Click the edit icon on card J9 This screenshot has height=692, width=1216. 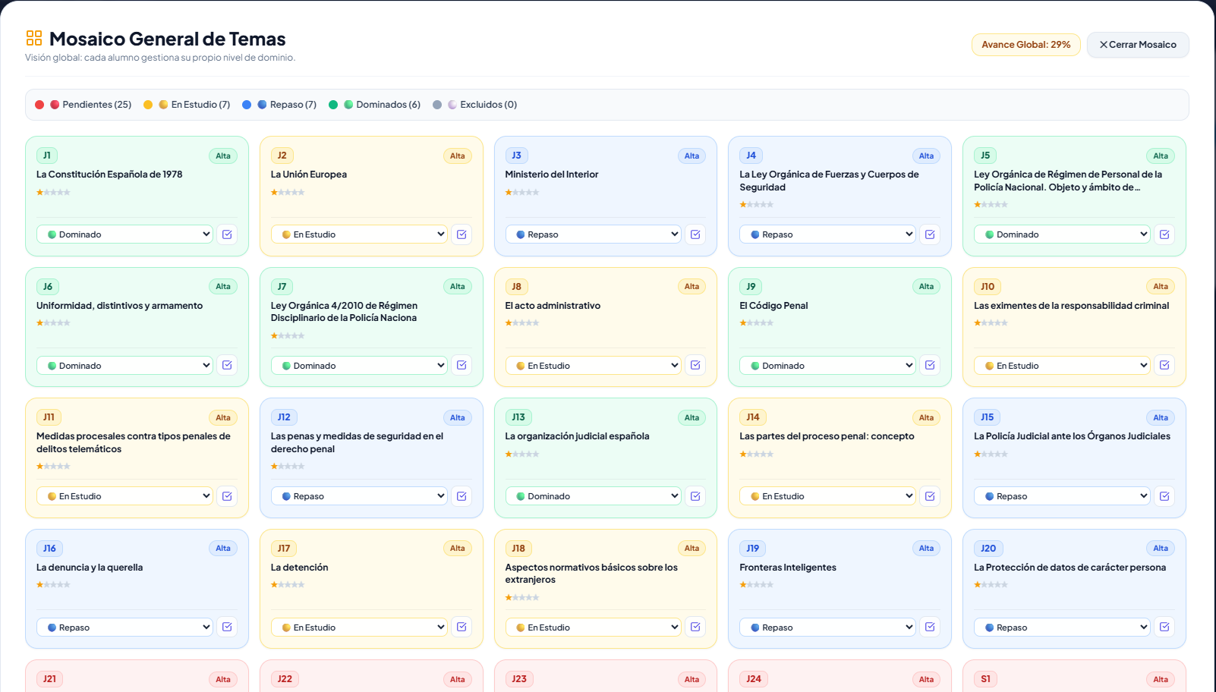click(930, 365)
